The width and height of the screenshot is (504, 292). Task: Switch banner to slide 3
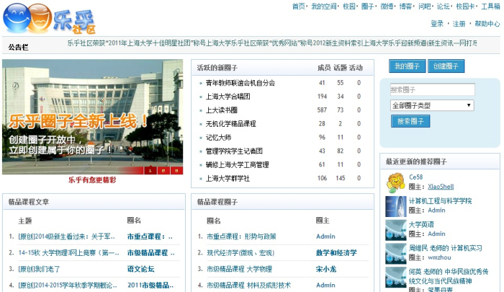tap(176, 170)
